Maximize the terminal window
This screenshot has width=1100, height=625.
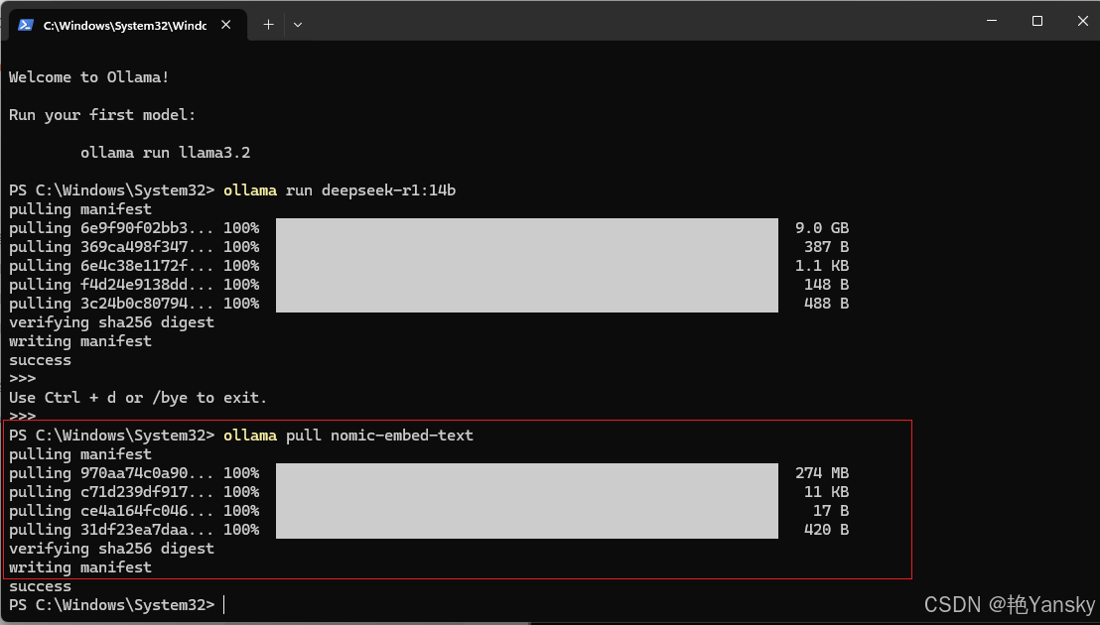tap(1036, 22)
